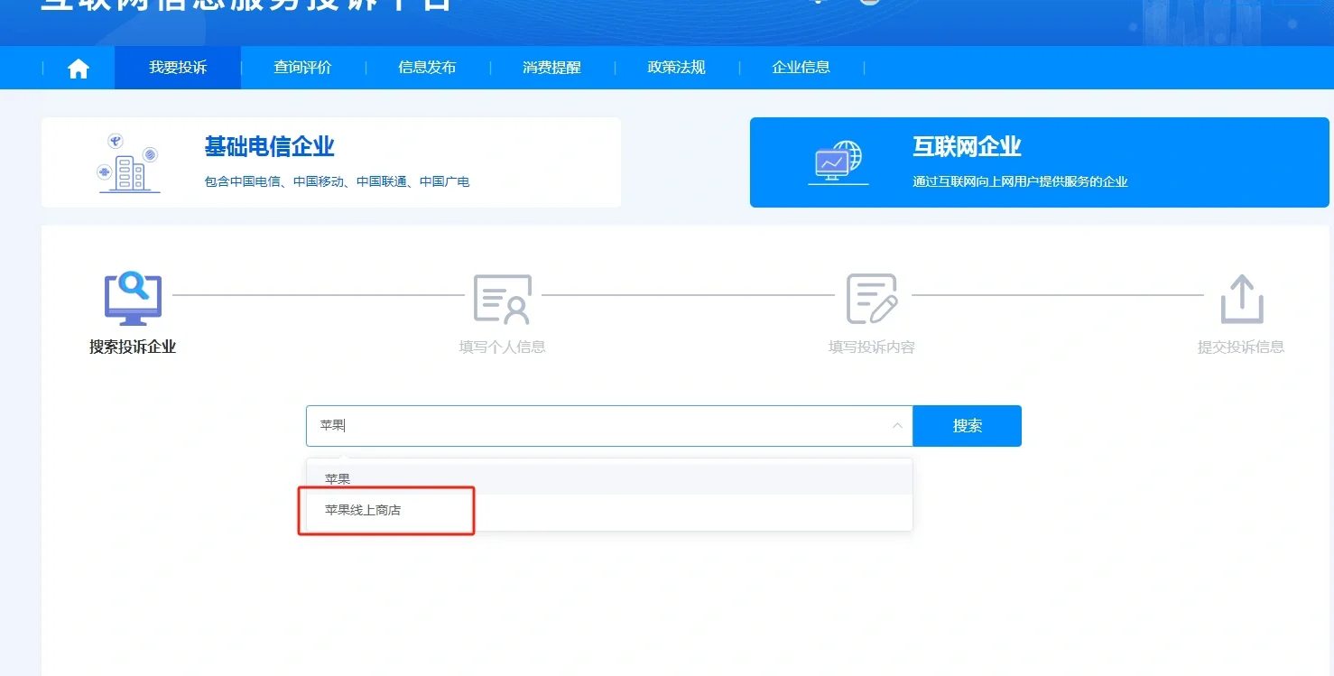Click the 搜索投诉企业 magnifier monitor icon
1334x676 pixels.
click(x=132, y=298)
